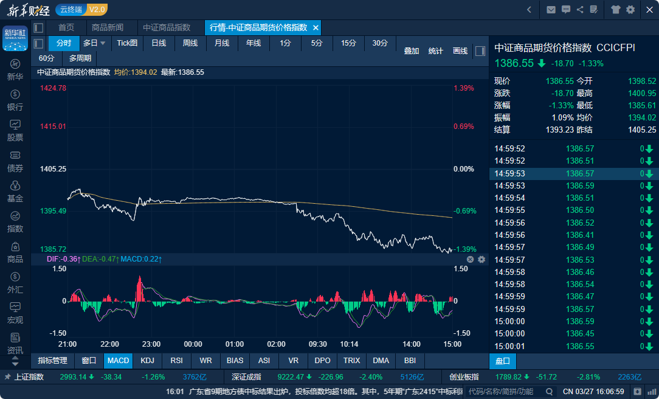This screenshot has width=659, height=399.
Task: Click the back chevron in title bar
Action: pos(528,10)
